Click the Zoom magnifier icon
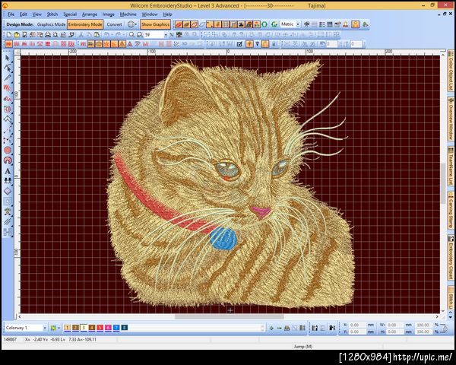Screen dimensions: 456x365 click(x=131, y=35)
